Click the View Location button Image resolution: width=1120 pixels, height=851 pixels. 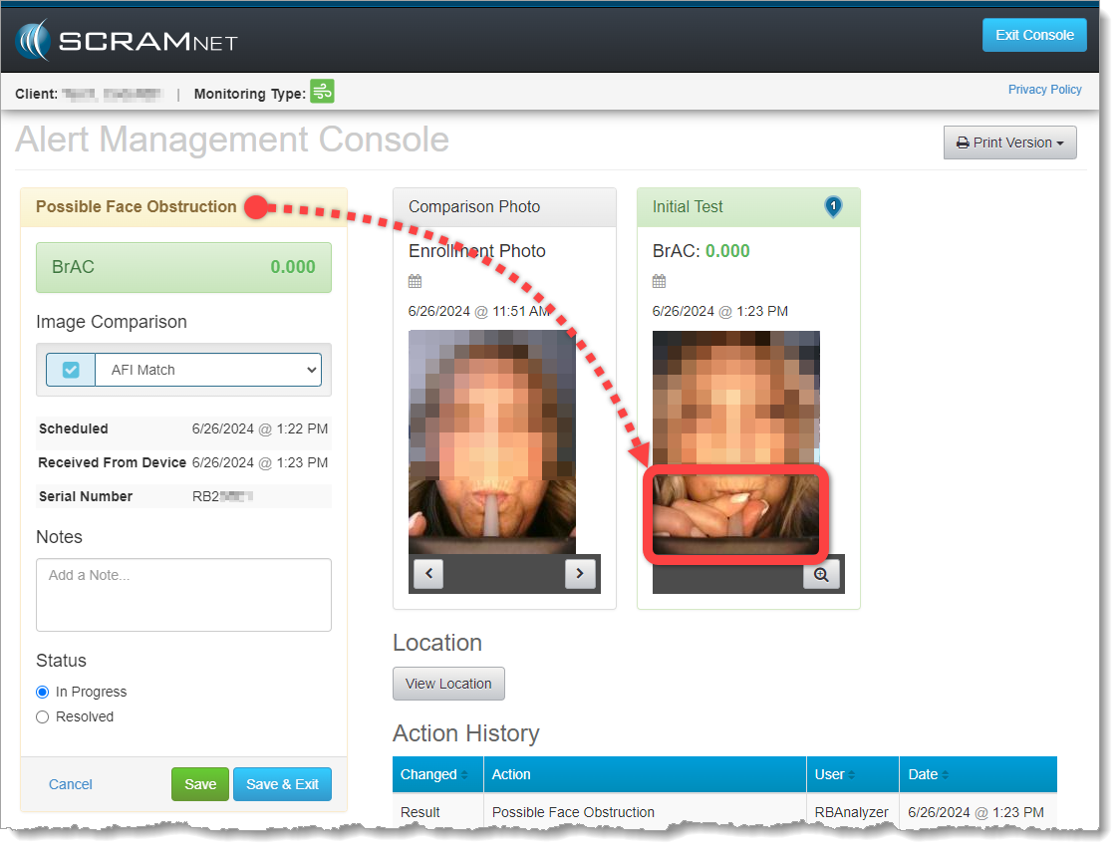click(x=448, y=684)
